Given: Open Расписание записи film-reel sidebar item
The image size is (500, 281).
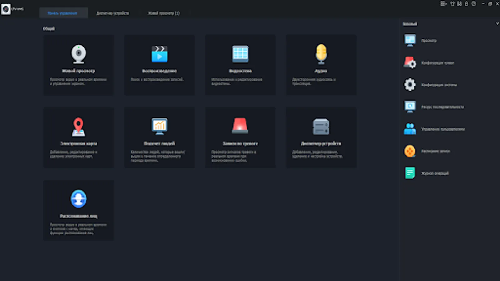Looking at the screenshot, I should click(x=427, y=151).
